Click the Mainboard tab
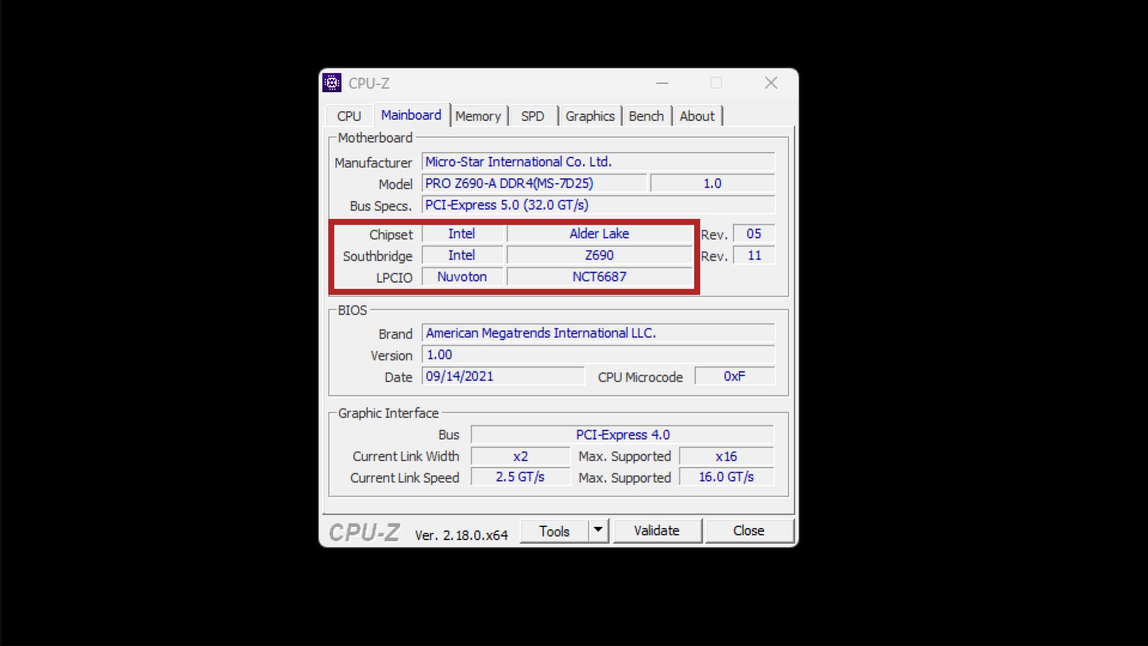 (411, 115)
